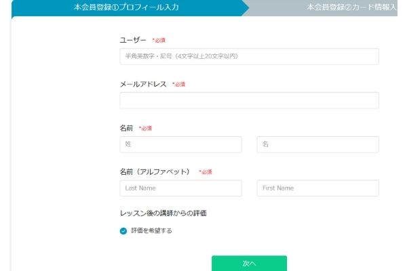Click the 評価を希望する label text

[x=151, y=231]
